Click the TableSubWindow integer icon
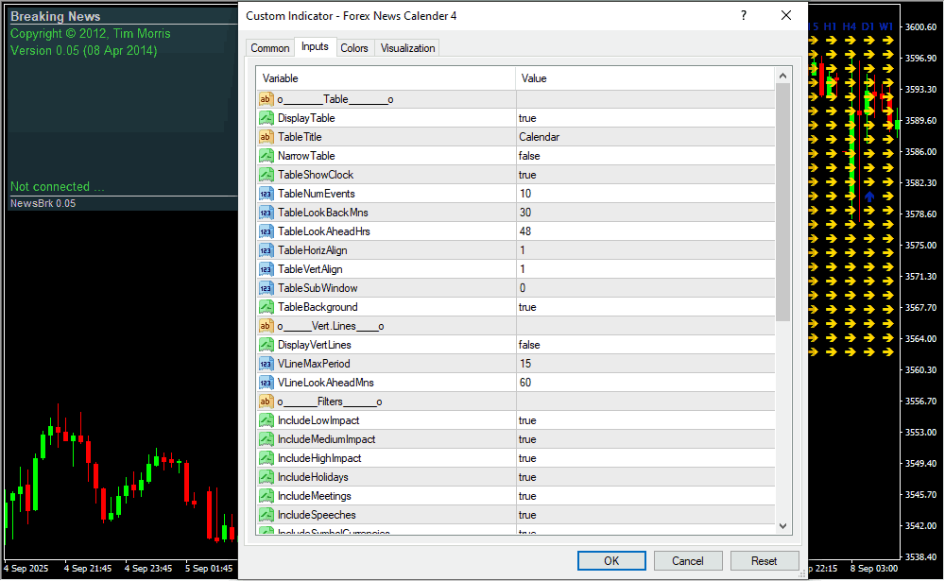 pyautogui.click(x=266, y=288)
